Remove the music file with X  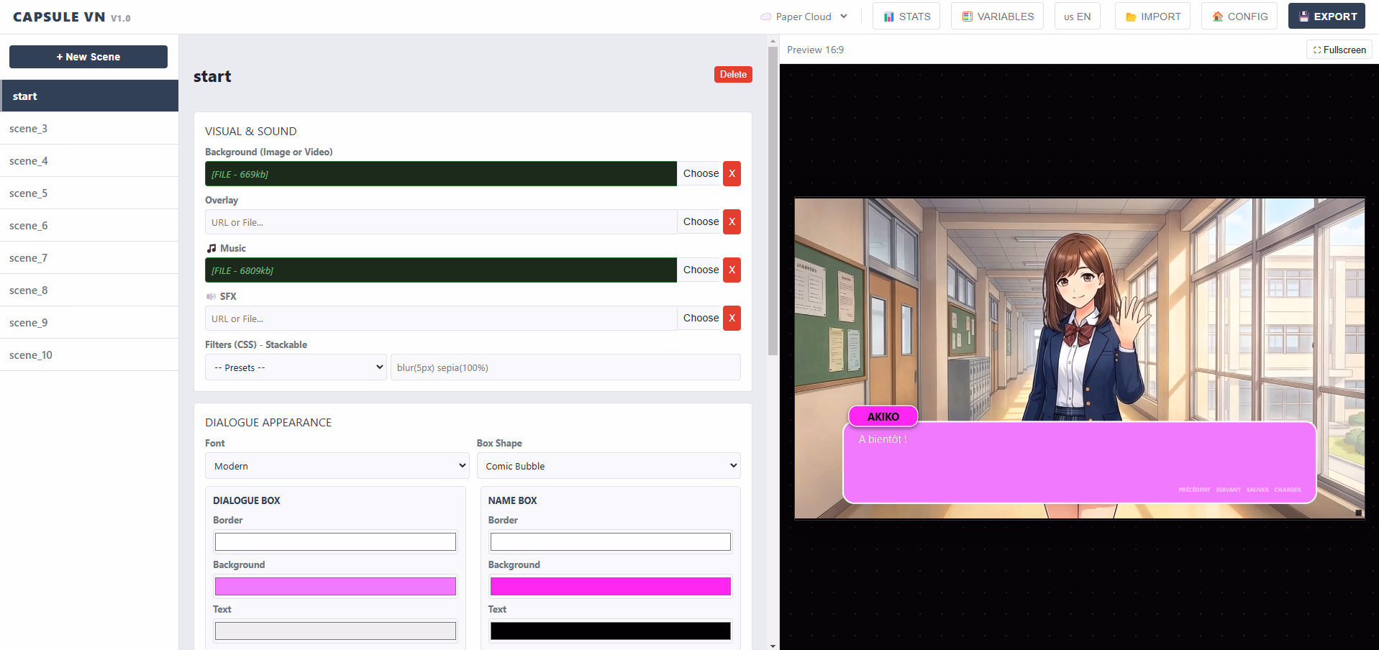pyautogui.click(x=732, y=270)
